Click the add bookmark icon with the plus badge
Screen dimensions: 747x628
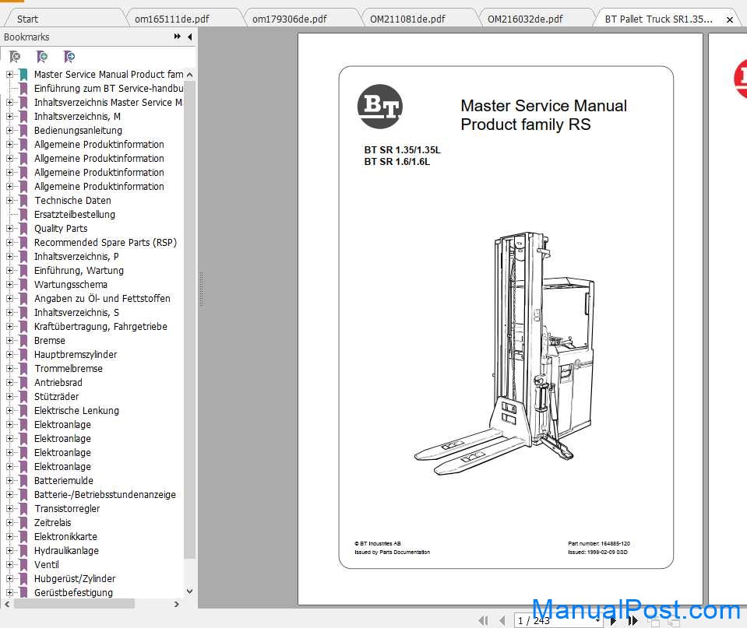click(x=42, y=57)
